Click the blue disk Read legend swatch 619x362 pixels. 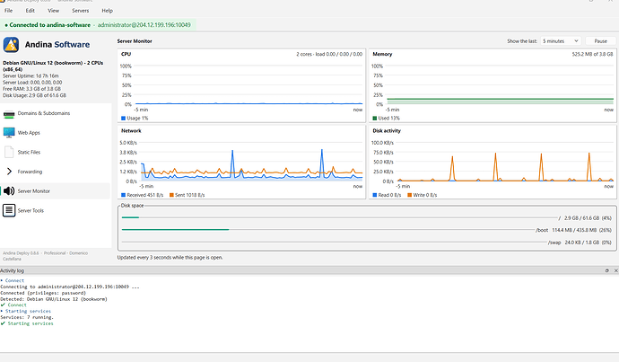pyautogui.click(x=375, y=195)
